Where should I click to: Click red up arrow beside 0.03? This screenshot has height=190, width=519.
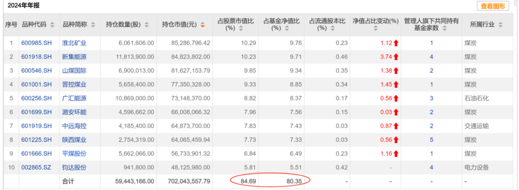pyautogui.click(x=396, y=112)
